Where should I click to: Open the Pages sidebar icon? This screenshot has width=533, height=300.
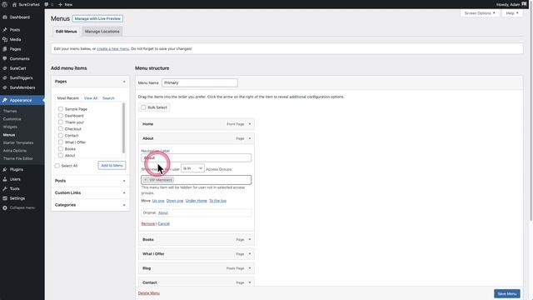coord(5,49)
